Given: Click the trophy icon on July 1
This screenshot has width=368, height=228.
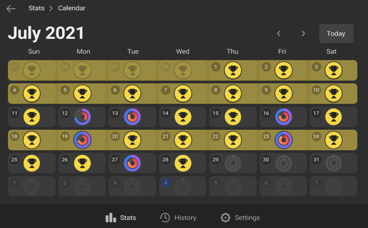Looking at the screenshot, I should pyautogui.click(x=233, y=70).
